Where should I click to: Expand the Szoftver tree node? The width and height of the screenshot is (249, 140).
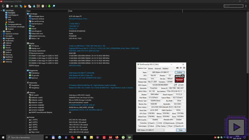pyautogui.click(x=1, y=52)
